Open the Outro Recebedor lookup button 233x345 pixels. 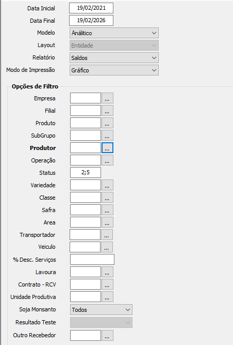[107, 335]
